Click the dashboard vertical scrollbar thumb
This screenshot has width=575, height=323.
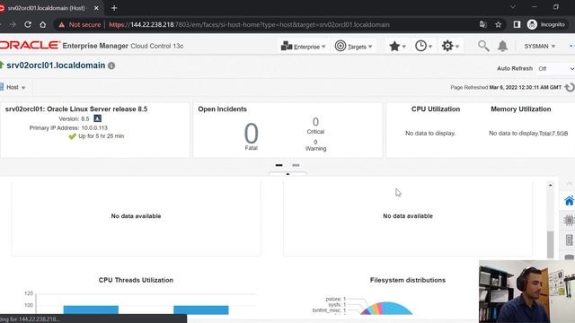click(550, 245)
